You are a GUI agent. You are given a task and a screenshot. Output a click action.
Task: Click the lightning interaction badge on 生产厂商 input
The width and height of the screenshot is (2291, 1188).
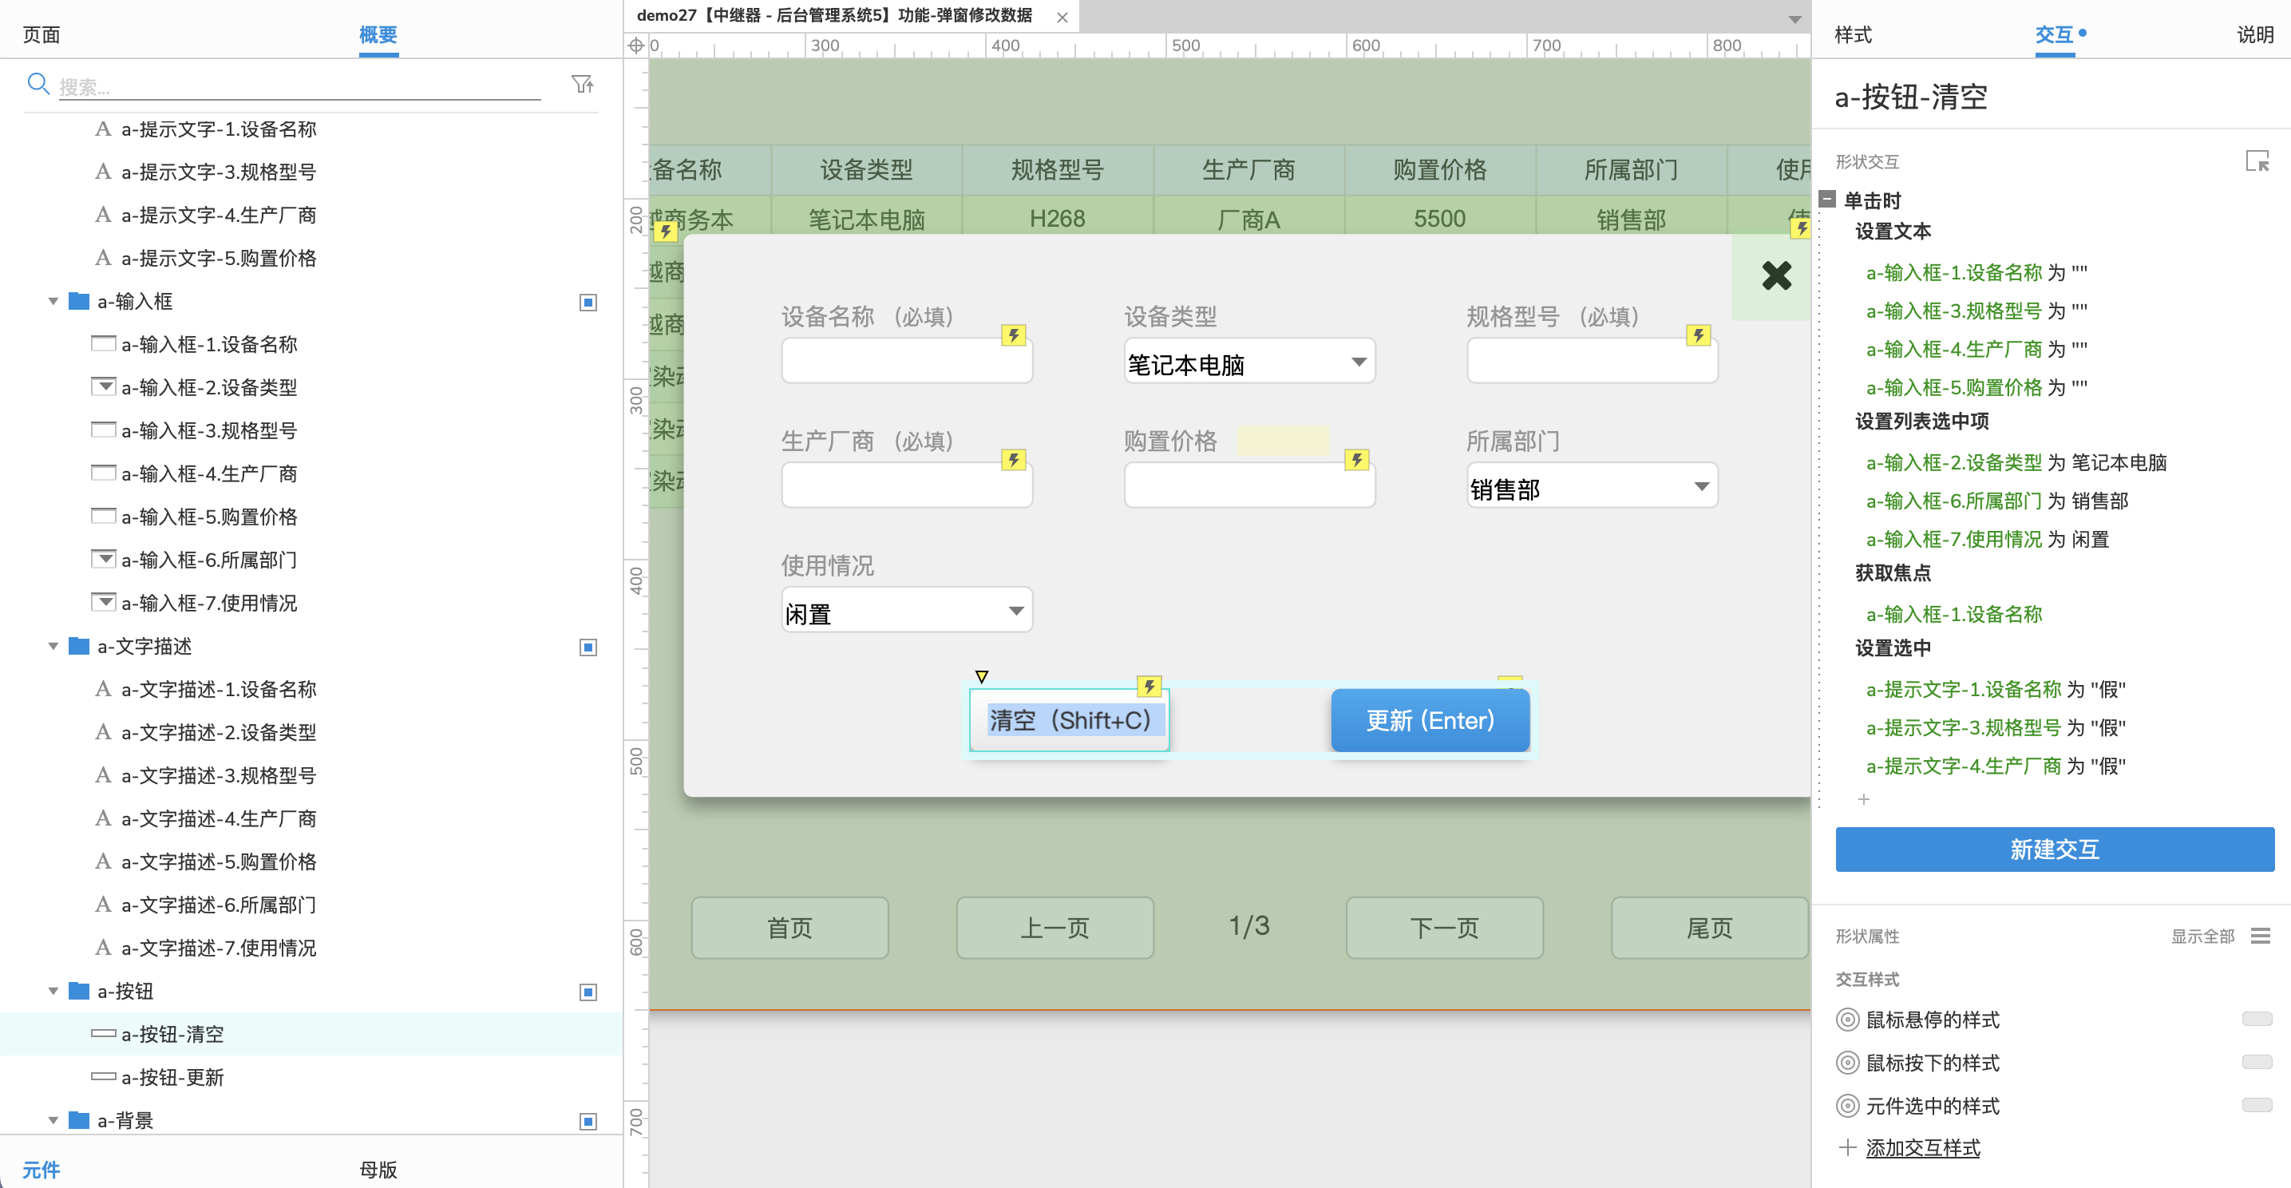click(x=1014, y=459)
